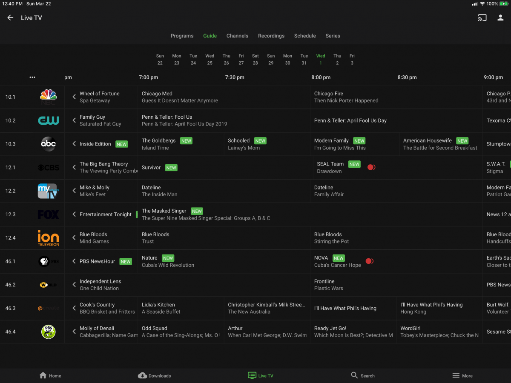
Task: Open The Goldbergs Island Time
Action: pos(181,144)
